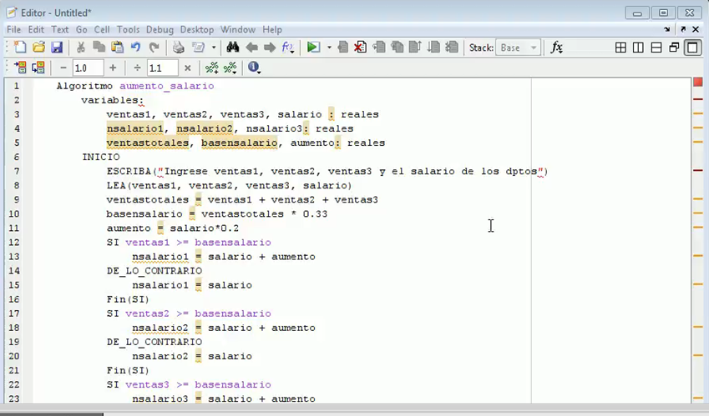This screenshot has width=709, height=416.
Task: Run the file with green play button
Action: pos(313,48)
